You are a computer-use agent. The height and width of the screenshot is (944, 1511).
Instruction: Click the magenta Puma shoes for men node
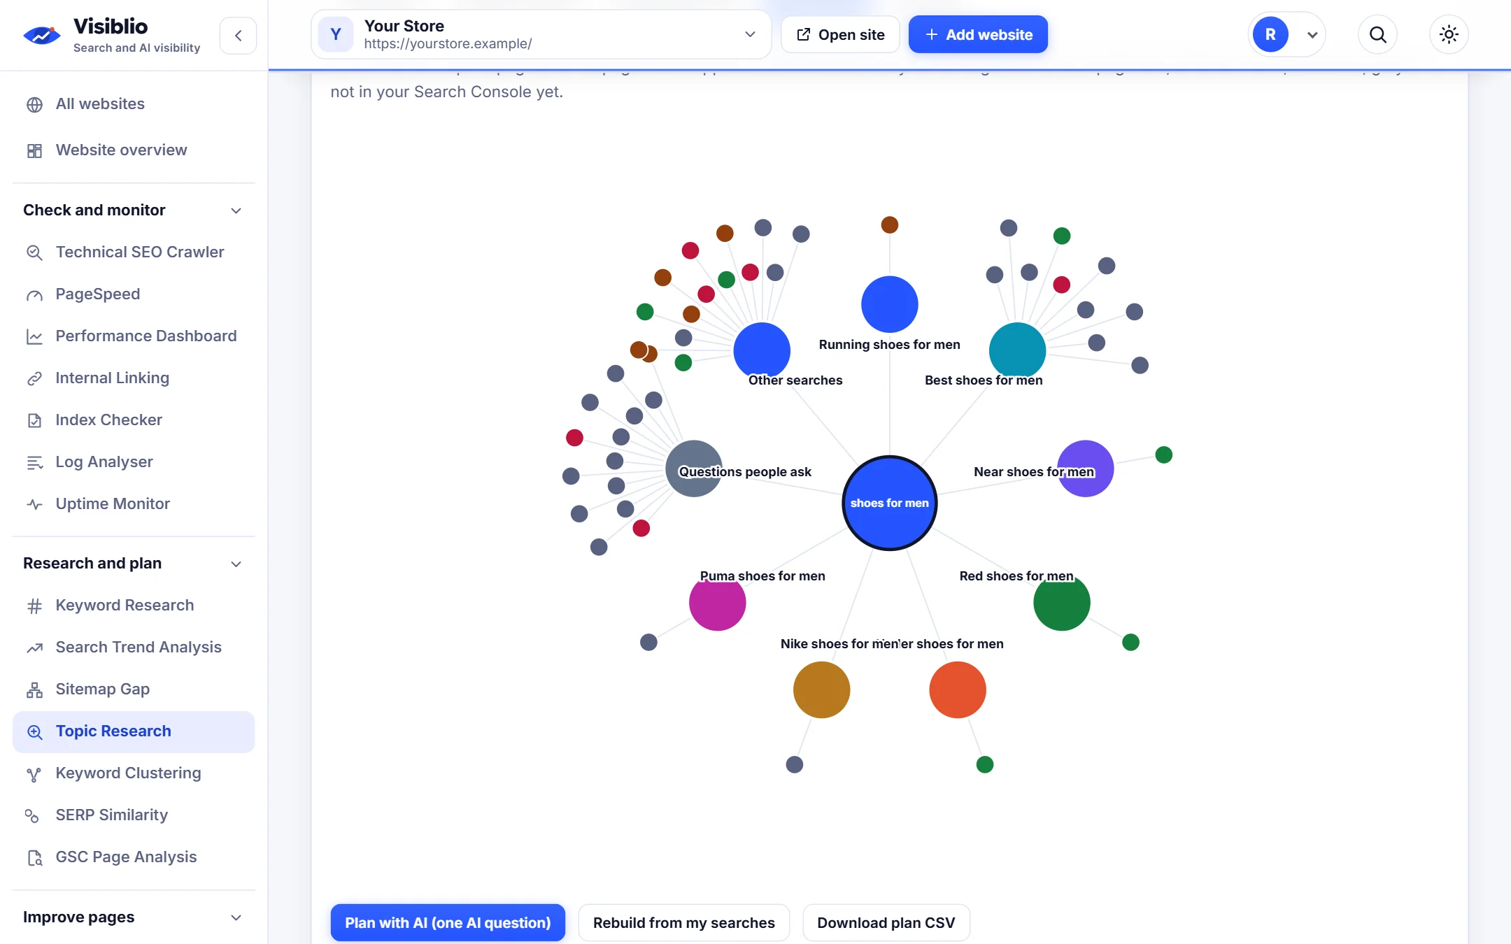click(718, 603)
